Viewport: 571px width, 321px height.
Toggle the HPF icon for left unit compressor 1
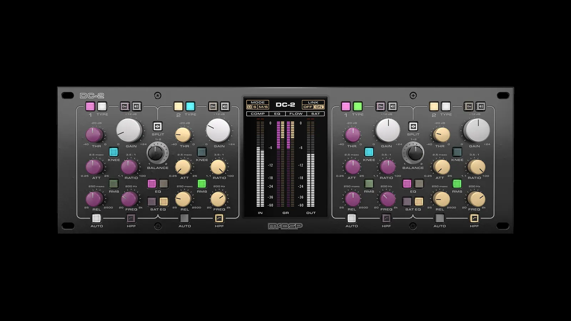pyautogui.click(x=131, y=218)
